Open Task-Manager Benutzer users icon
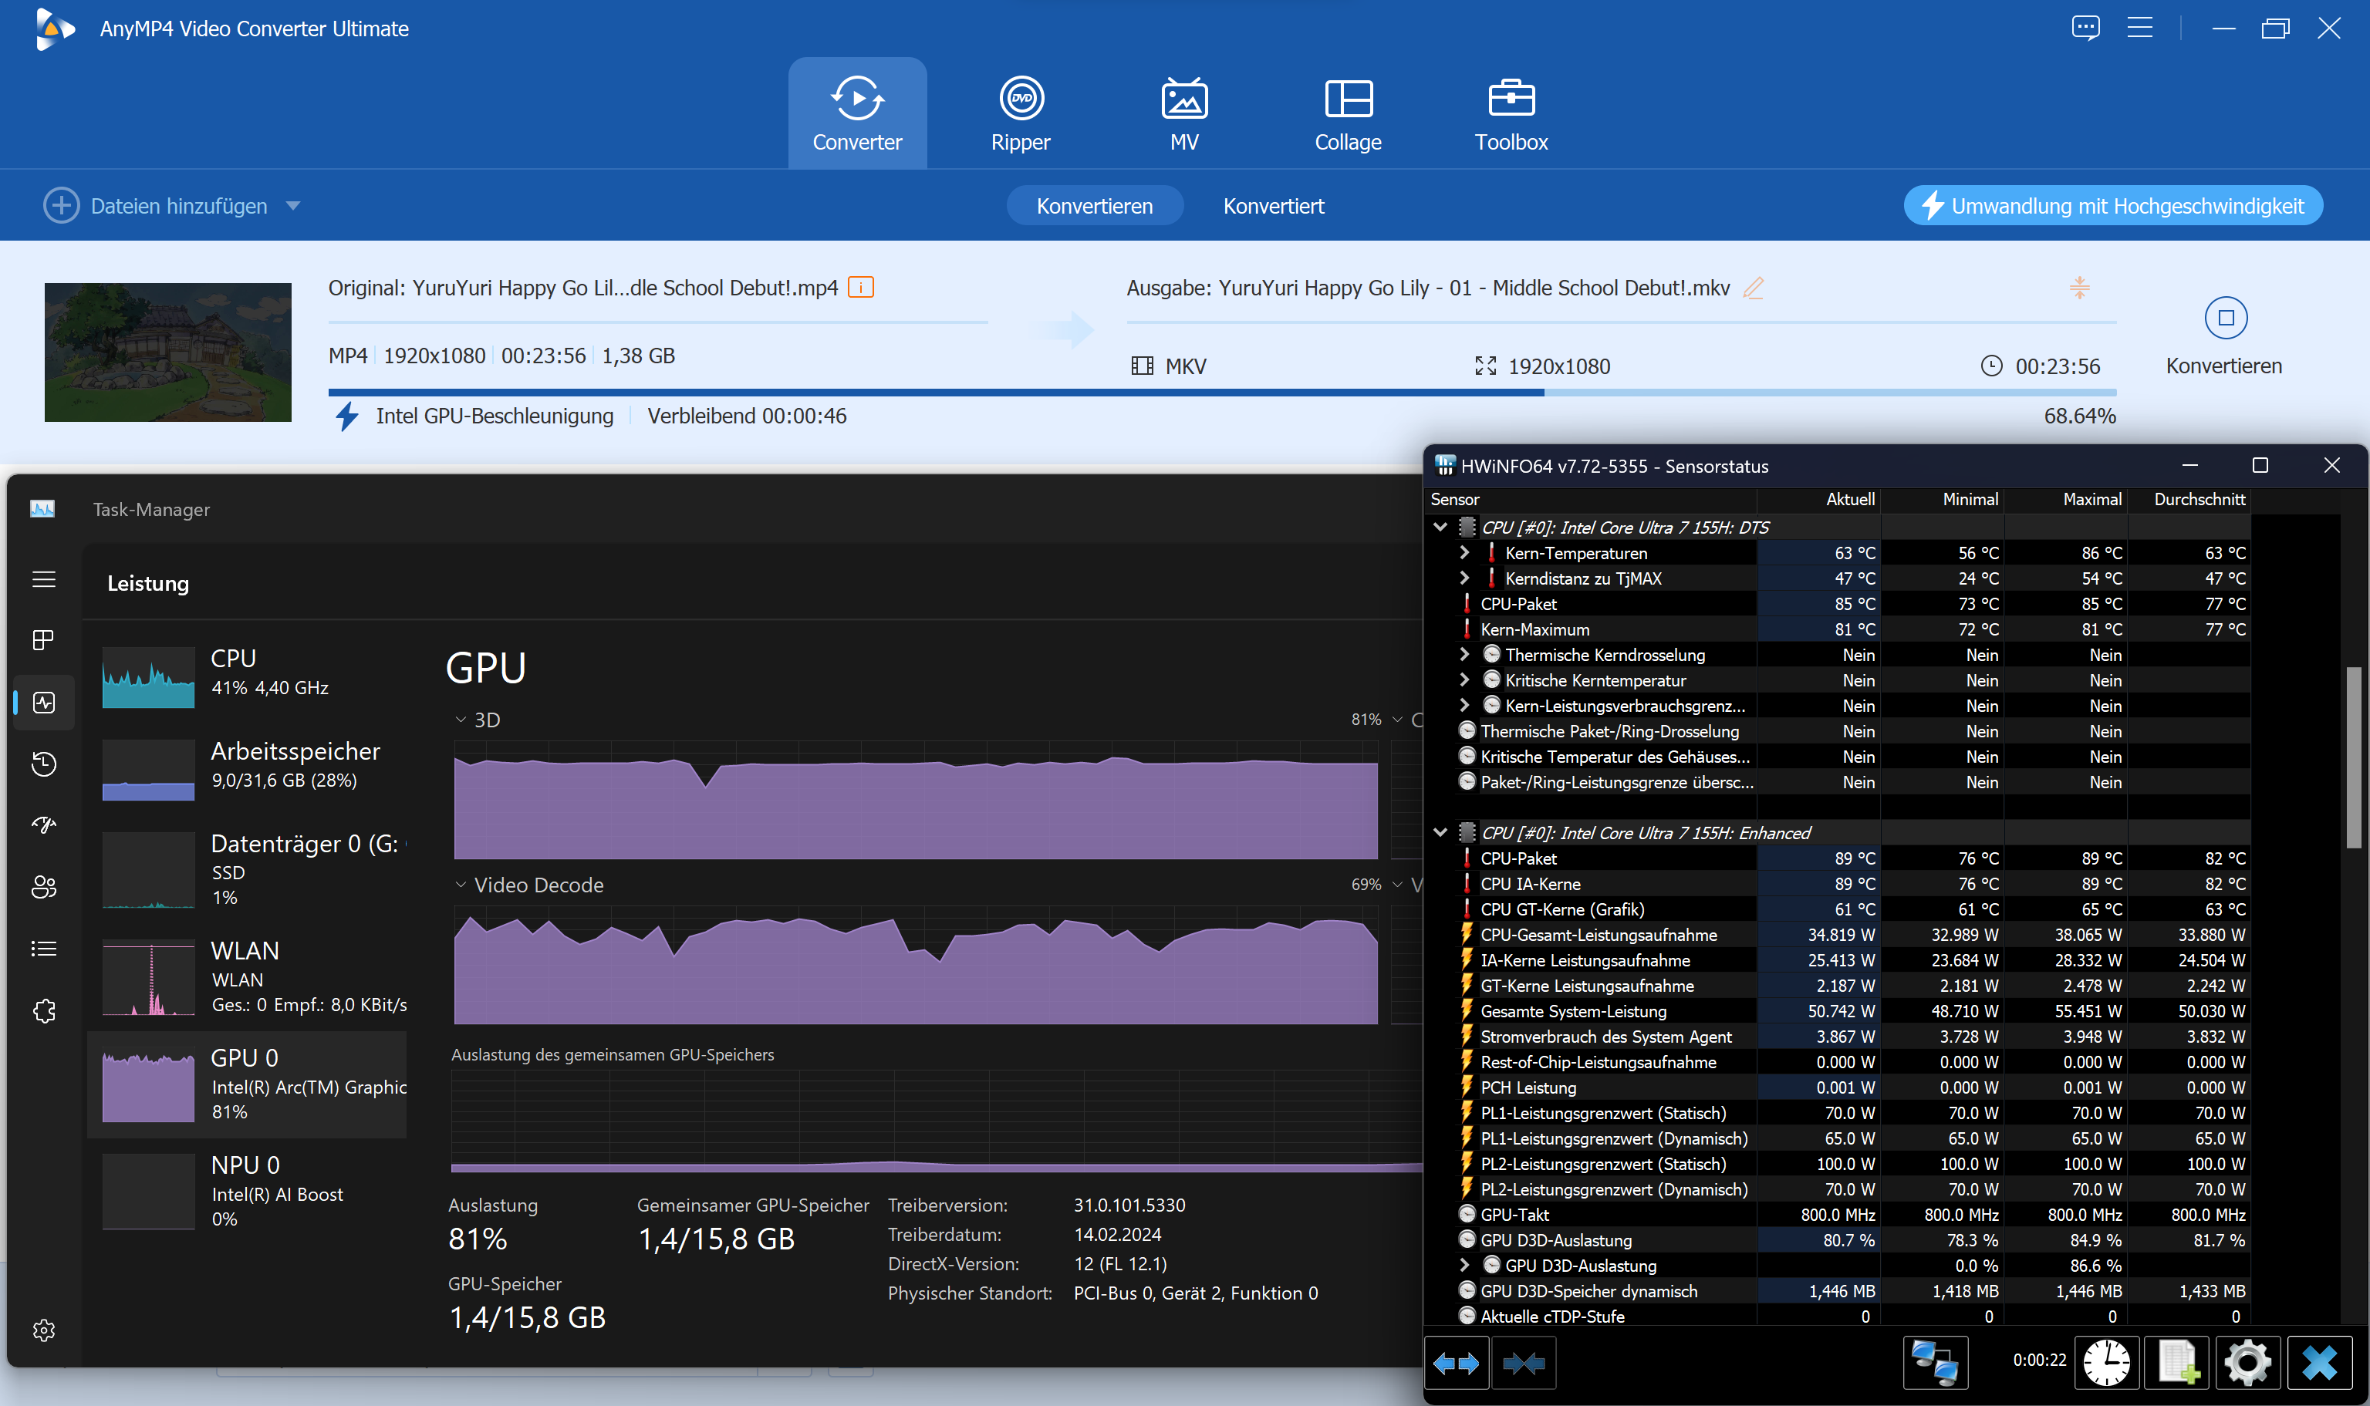Image resolution: width=2370 pixels, height=1406 pixels. coord(44,887)
